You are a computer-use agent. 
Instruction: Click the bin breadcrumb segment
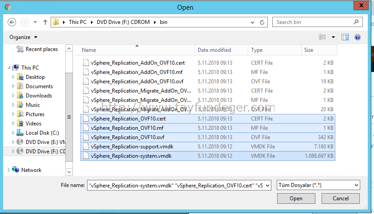[x=163, y=22]
